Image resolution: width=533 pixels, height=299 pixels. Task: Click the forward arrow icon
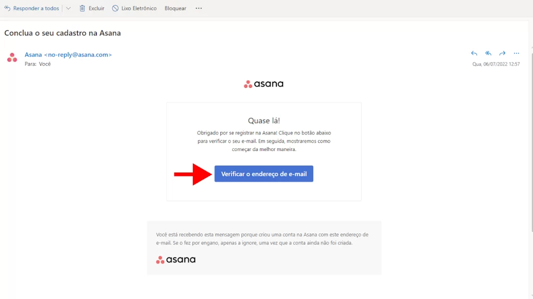pyautogui.click(x=502, y=53)
